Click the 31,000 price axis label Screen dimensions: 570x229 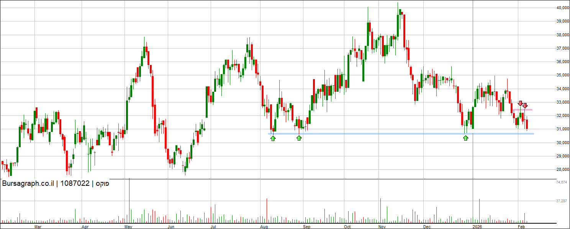(562, 129)
